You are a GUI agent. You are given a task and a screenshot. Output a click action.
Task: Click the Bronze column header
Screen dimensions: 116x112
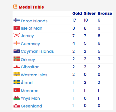tap(105, 14)
